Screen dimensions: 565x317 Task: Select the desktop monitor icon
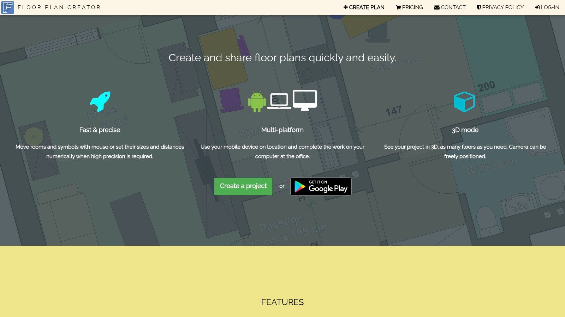click(305, 100)
